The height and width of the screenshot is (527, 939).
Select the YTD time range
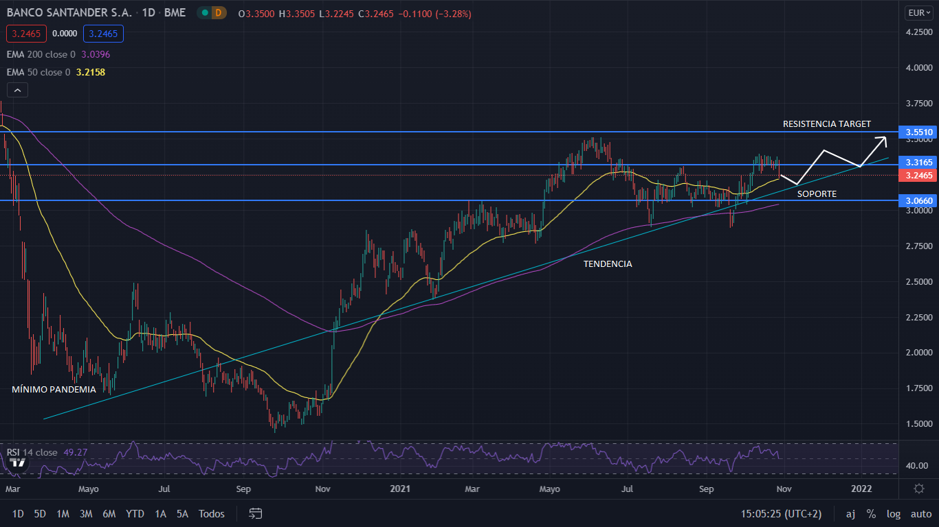point(135,513)
